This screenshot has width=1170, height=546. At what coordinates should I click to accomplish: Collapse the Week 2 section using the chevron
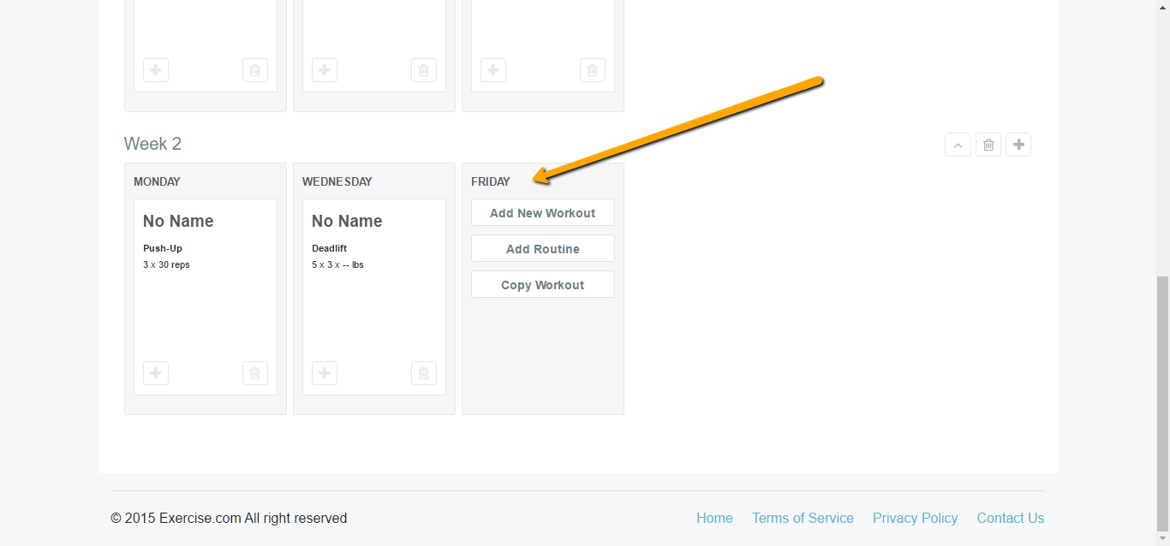click(958, 145)
